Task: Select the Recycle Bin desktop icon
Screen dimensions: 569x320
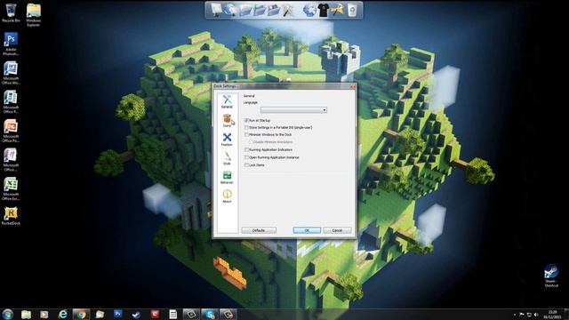Action: 11,13
